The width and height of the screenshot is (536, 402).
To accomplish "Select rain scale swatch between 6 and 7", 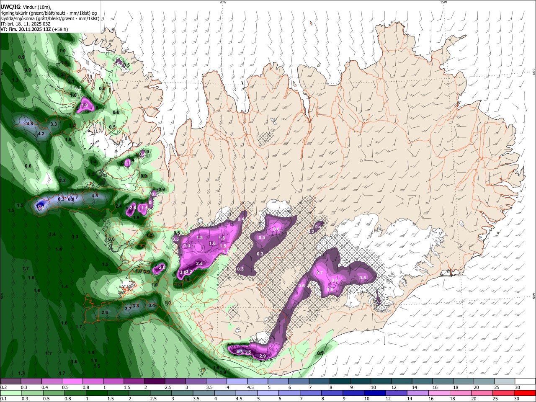I will (x=289, y=393).
